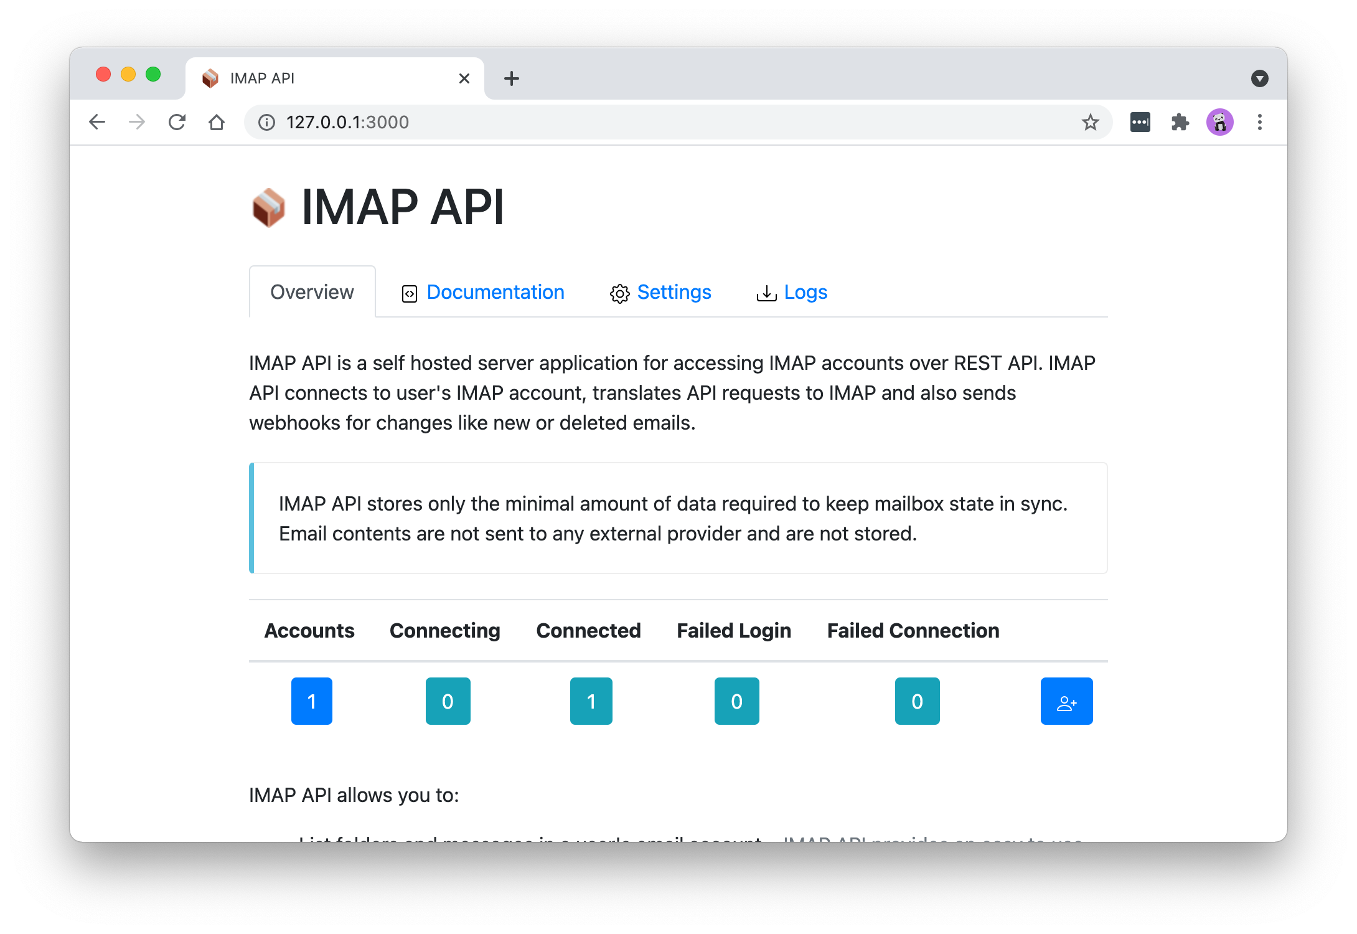Image resolution: width=1357 pixels, height=934 pixels.
Task: Add a new account using the person-plus button
Action: [1066, 701]
